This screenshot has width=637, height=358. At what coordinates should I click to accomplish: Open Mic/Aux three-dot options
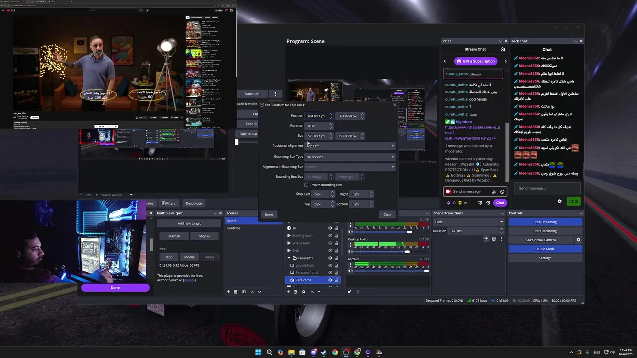pyautogui.click(x=350, y=264)
